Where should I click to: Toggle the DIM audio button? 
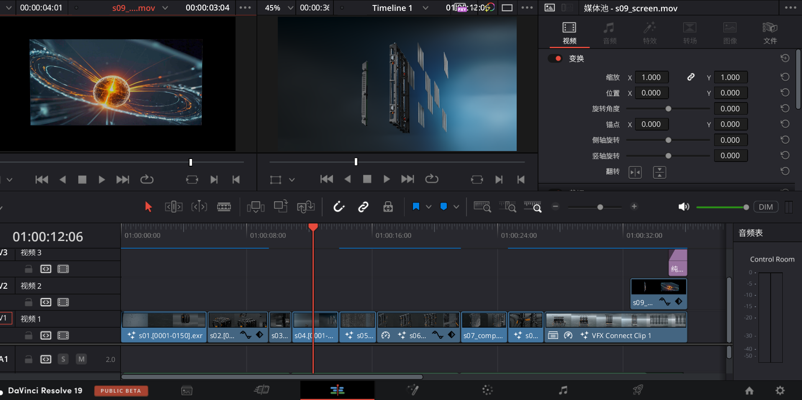pos(766,207)
